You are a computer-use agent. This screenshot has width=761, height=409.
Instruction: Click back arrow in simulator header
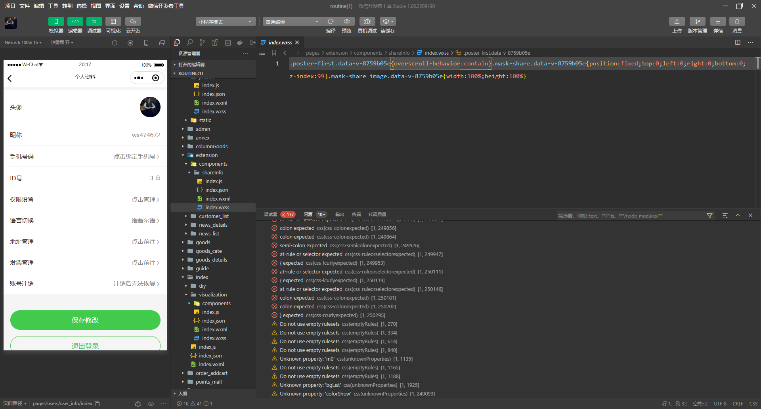pyautogui.click(x=10, y=78)
